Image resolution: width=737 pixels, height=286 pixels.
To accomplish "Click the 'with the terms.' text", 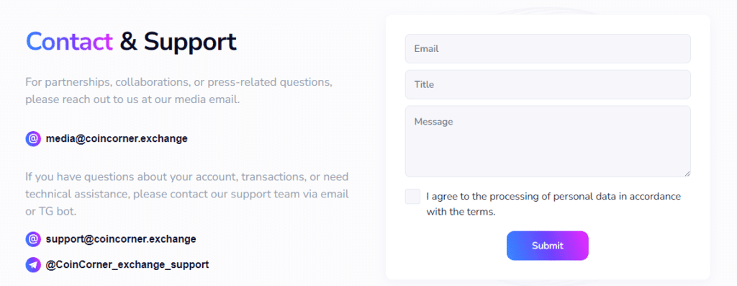I will pyautogui.click(x=461, y=212).
